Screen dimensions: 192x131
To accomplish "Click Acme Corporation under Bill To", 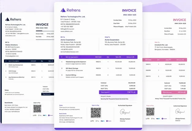I will pyautogui.click(x=68, y=40).
